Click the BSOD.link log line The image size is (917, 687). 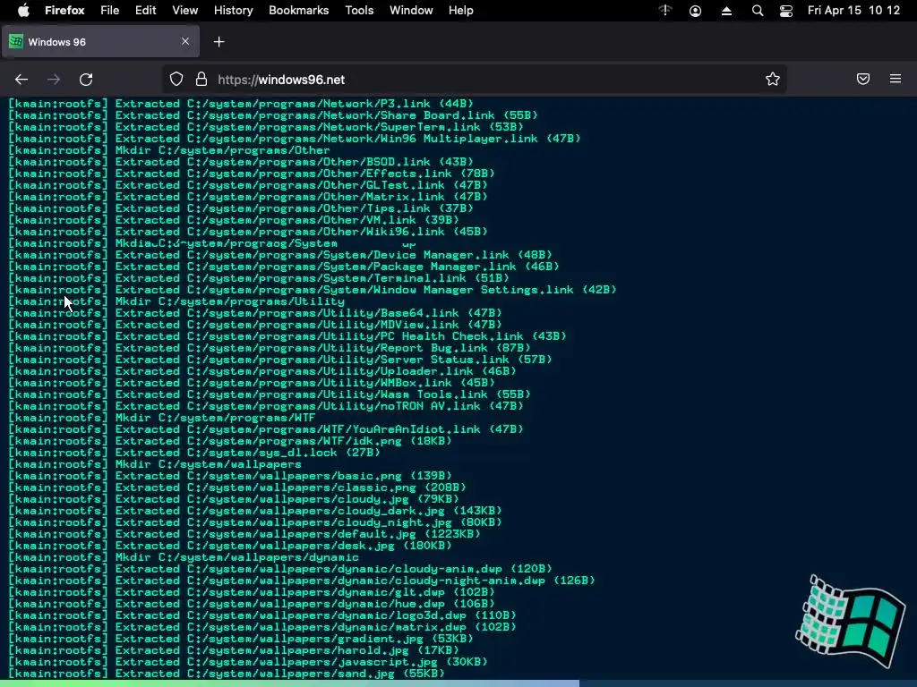point(241,162)
